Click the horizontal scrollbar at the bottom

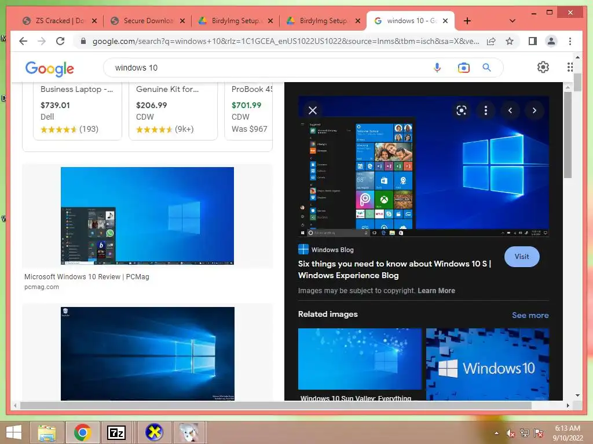click(x=276, y=405)
